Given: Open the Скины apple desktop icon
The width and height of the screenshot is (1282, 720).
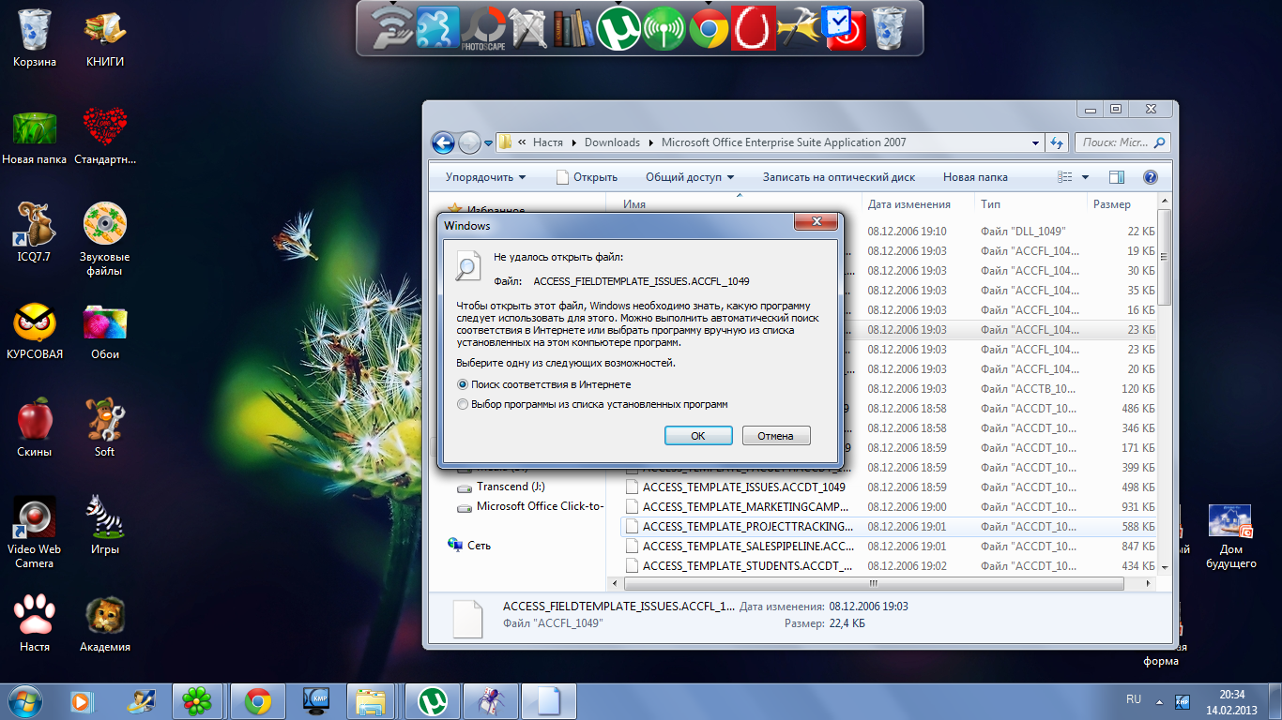Looking at the screenshot, I should 35,428.
